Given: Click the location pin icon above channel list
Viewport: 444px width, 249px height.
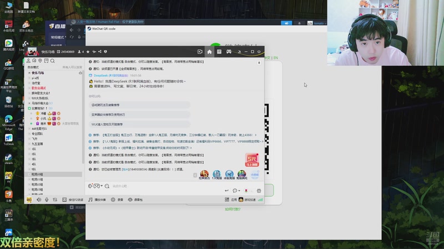Looking at the screenshot, I should pos(40,61).
